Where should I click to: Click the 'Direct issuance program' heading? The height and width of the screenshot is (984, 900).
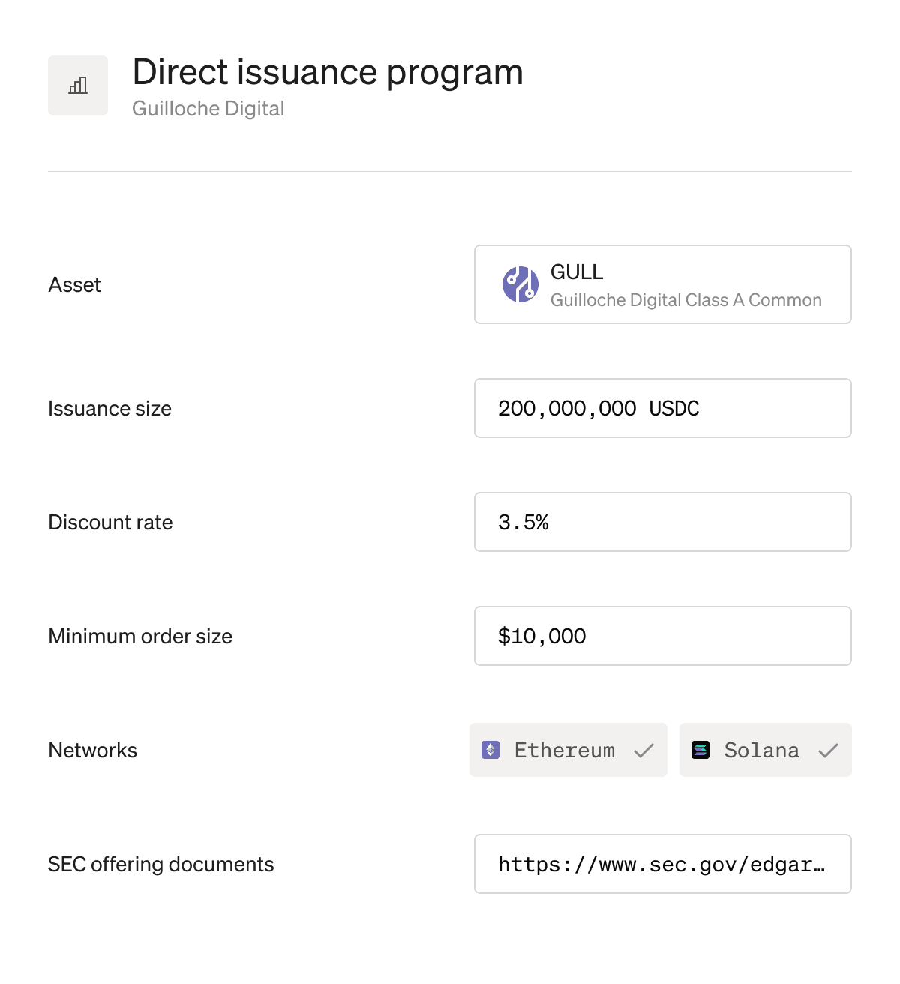click(328, 72)
